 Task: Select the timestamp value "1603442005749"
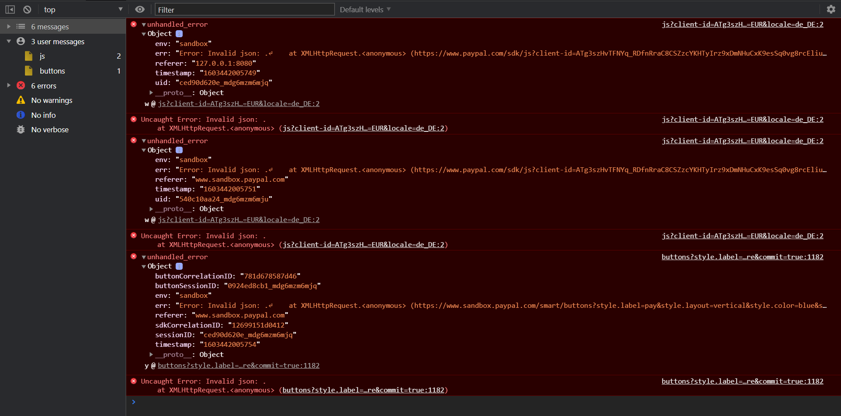(230, 73)
